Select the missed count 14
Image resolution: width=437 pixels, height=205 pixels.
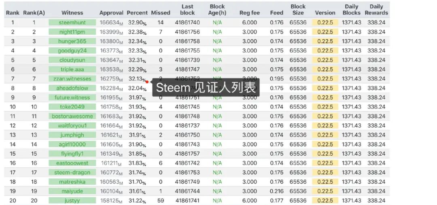coord(161,23)
